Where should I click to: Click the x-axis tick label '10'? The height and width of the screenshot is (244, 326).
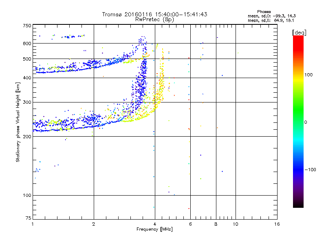tap(236, 224)
